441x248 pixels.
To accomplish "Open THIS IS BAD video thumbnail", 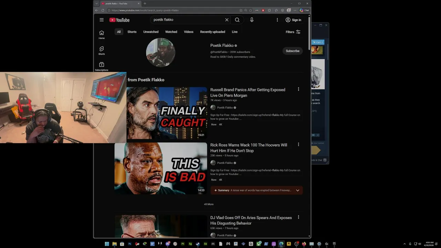I will click(161, 168).
